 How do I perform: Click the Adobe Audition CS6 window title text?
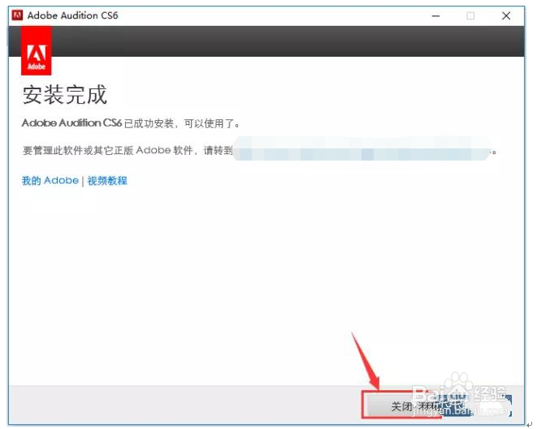pos(72,15)
